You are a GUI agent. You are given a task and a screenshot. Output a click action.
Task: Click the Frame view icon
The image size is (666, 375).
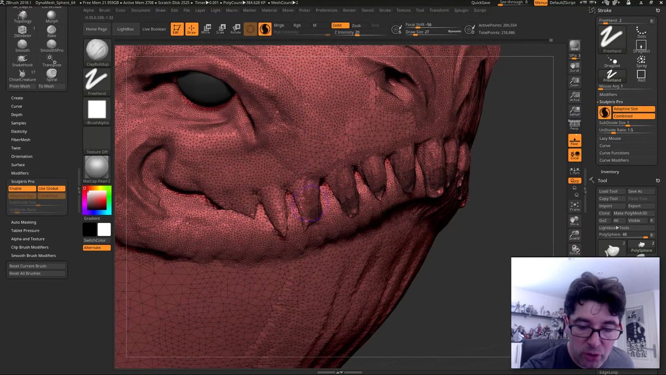(x=574, y=206)
